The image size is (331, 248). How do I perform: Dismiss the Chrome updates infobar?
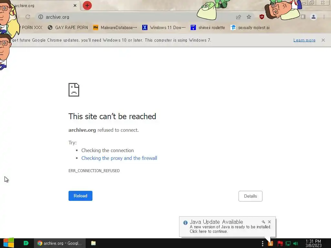(323, 40)
